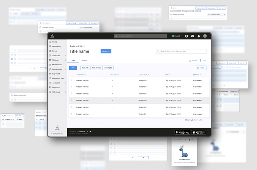Toggle the 'All' filter chip
Viewport: 257px width, 170px height.
[x=73, y=68]
